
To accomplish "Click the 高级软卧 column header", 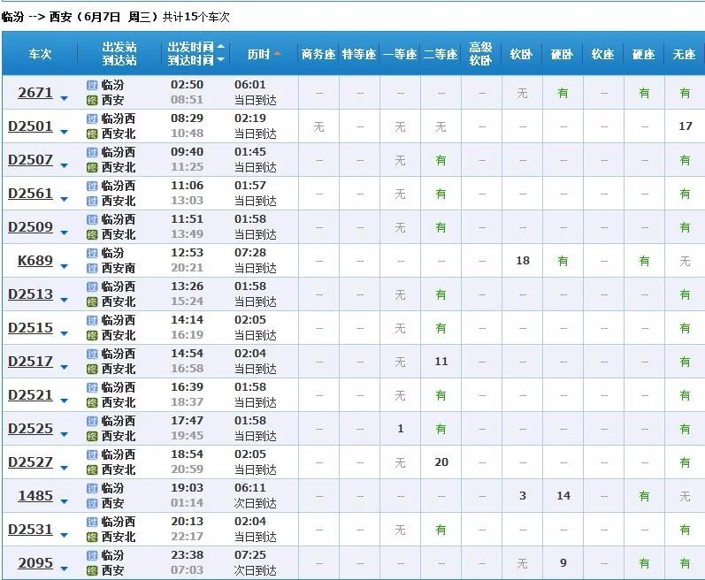I will click(480, 53).
